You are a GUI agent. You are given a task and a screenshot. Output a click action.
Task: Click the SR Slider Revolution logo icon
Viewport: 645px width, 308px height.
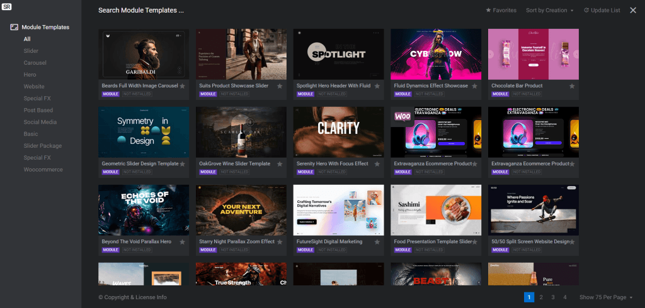(6, 6)
